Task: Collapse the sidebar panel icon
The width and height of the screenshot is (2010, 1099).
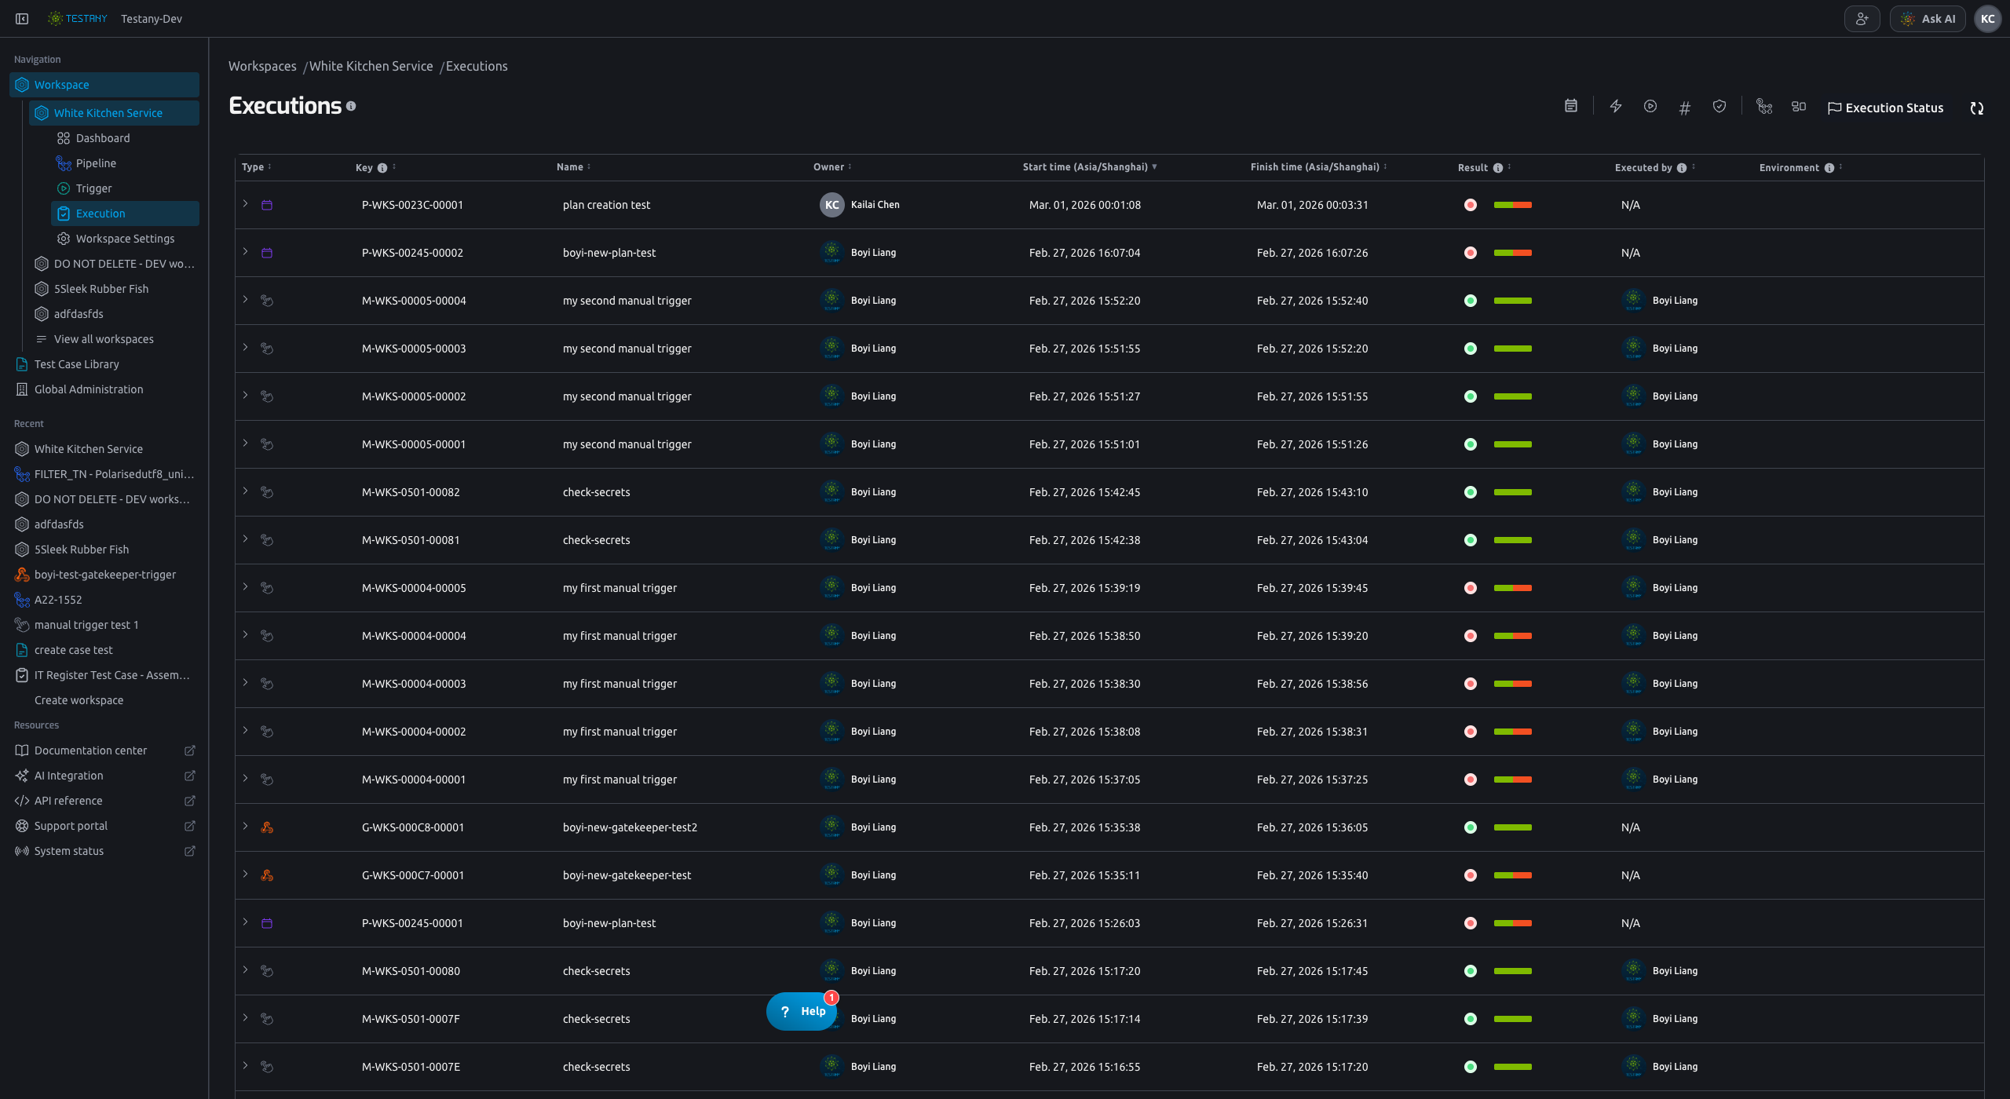Action: click(x=22, y=19)
